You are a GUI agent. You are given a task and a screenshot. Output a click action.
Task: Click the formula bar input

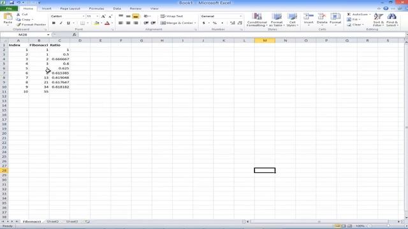(x=242, y=34)
